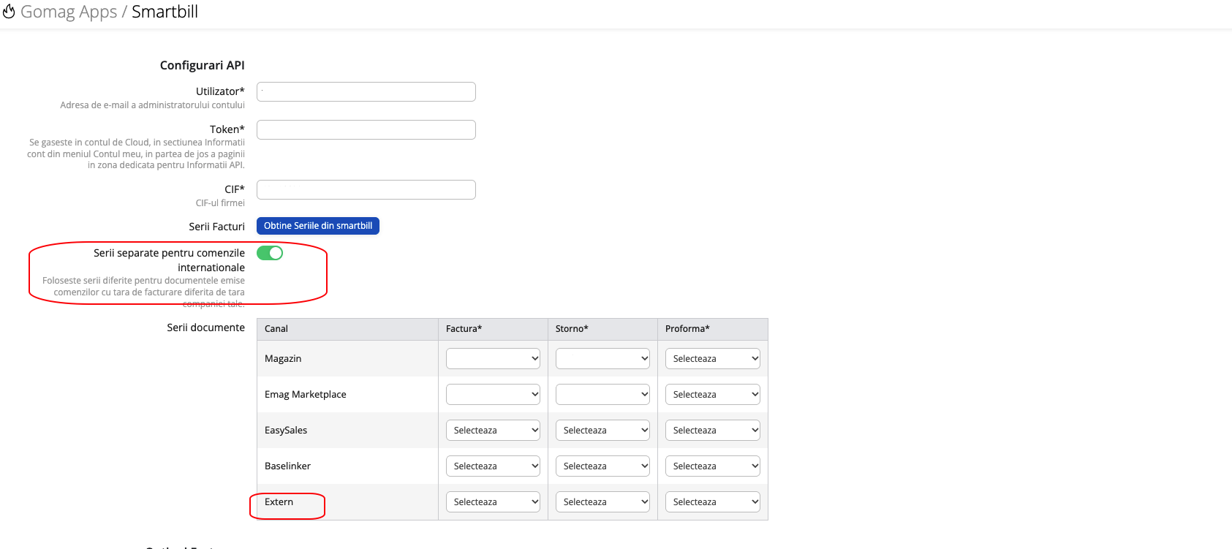Select the Magazin channel row label
This screenshot has width=1232, height=549.
click(283, 359)
